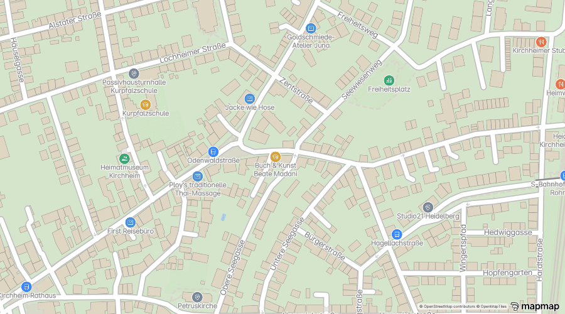Select the orange restaurant icon above Heimw label
Image resolution: width=565 pixels, height=314 pixels.
(x=561, y=84)
